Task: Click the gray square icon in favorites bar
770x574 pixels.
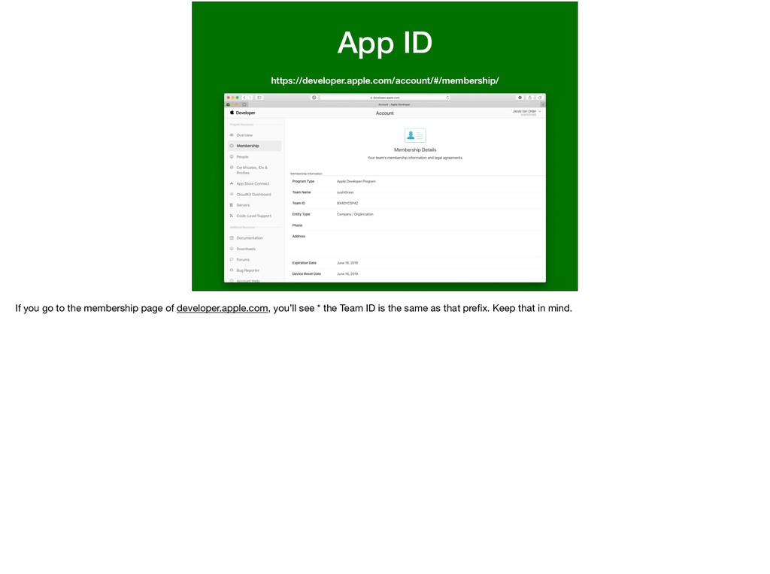Action: click(x=244, y=104)
